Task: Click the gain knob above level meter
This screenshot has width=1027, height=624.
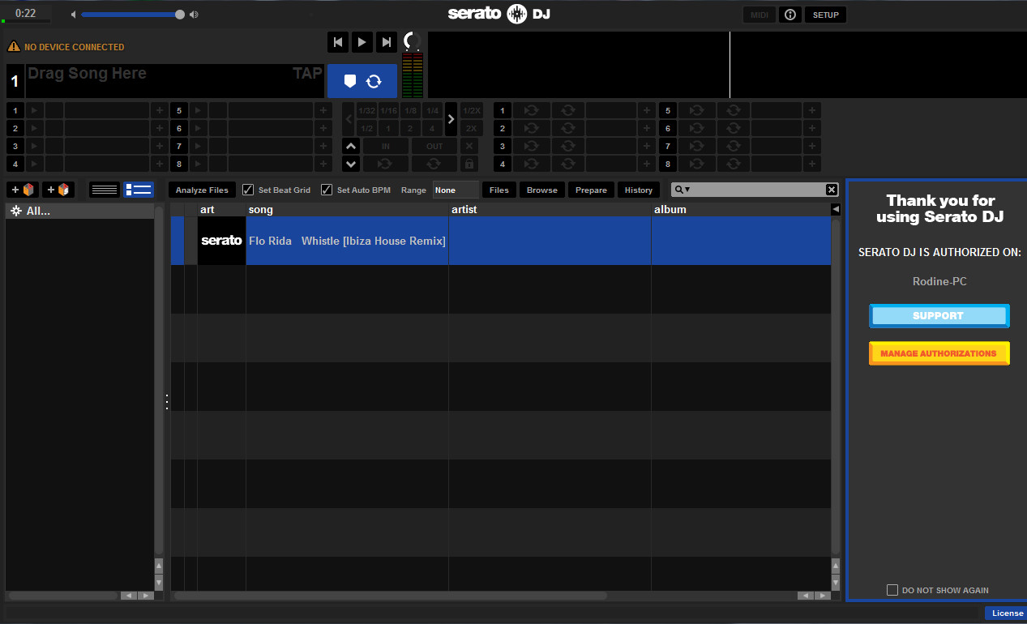Action: click(413, 41)
